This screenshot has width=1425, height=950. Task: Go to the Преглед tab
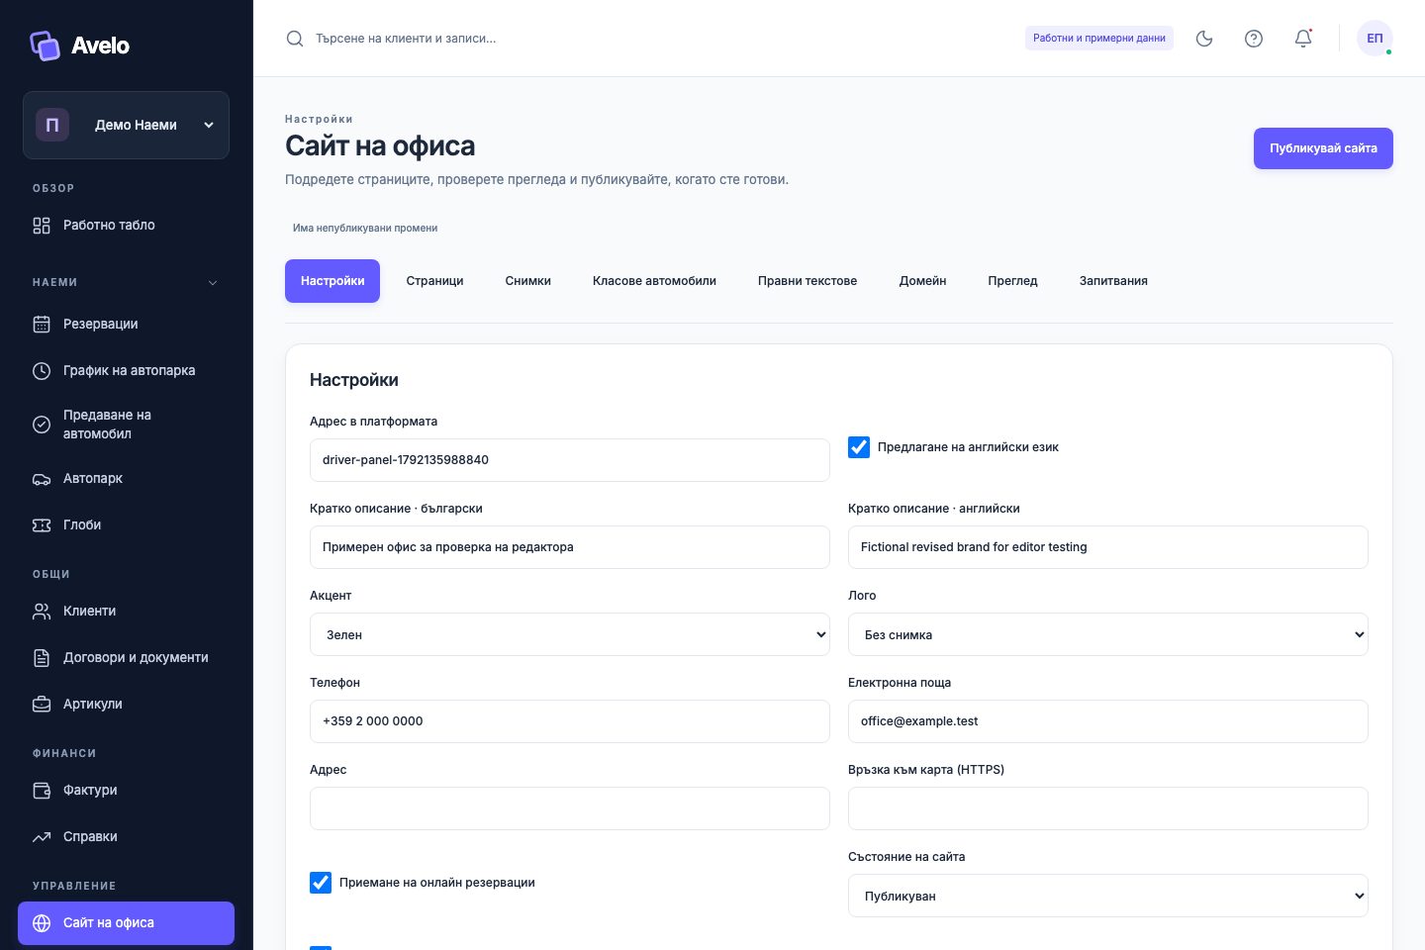(1012, 281)
